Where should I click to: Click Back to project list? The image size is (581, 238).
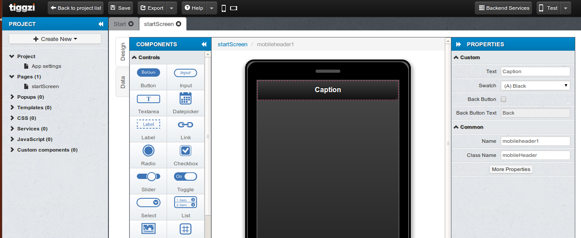(75, 8)
